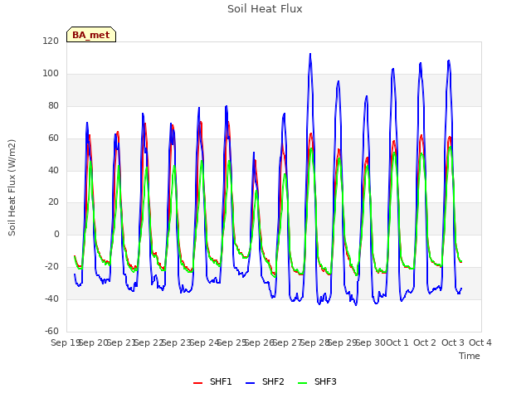This screenshot has width=531, height=398.
Task: Click the Oct 2 x-axis date label
Action: [x=425, y=342]
